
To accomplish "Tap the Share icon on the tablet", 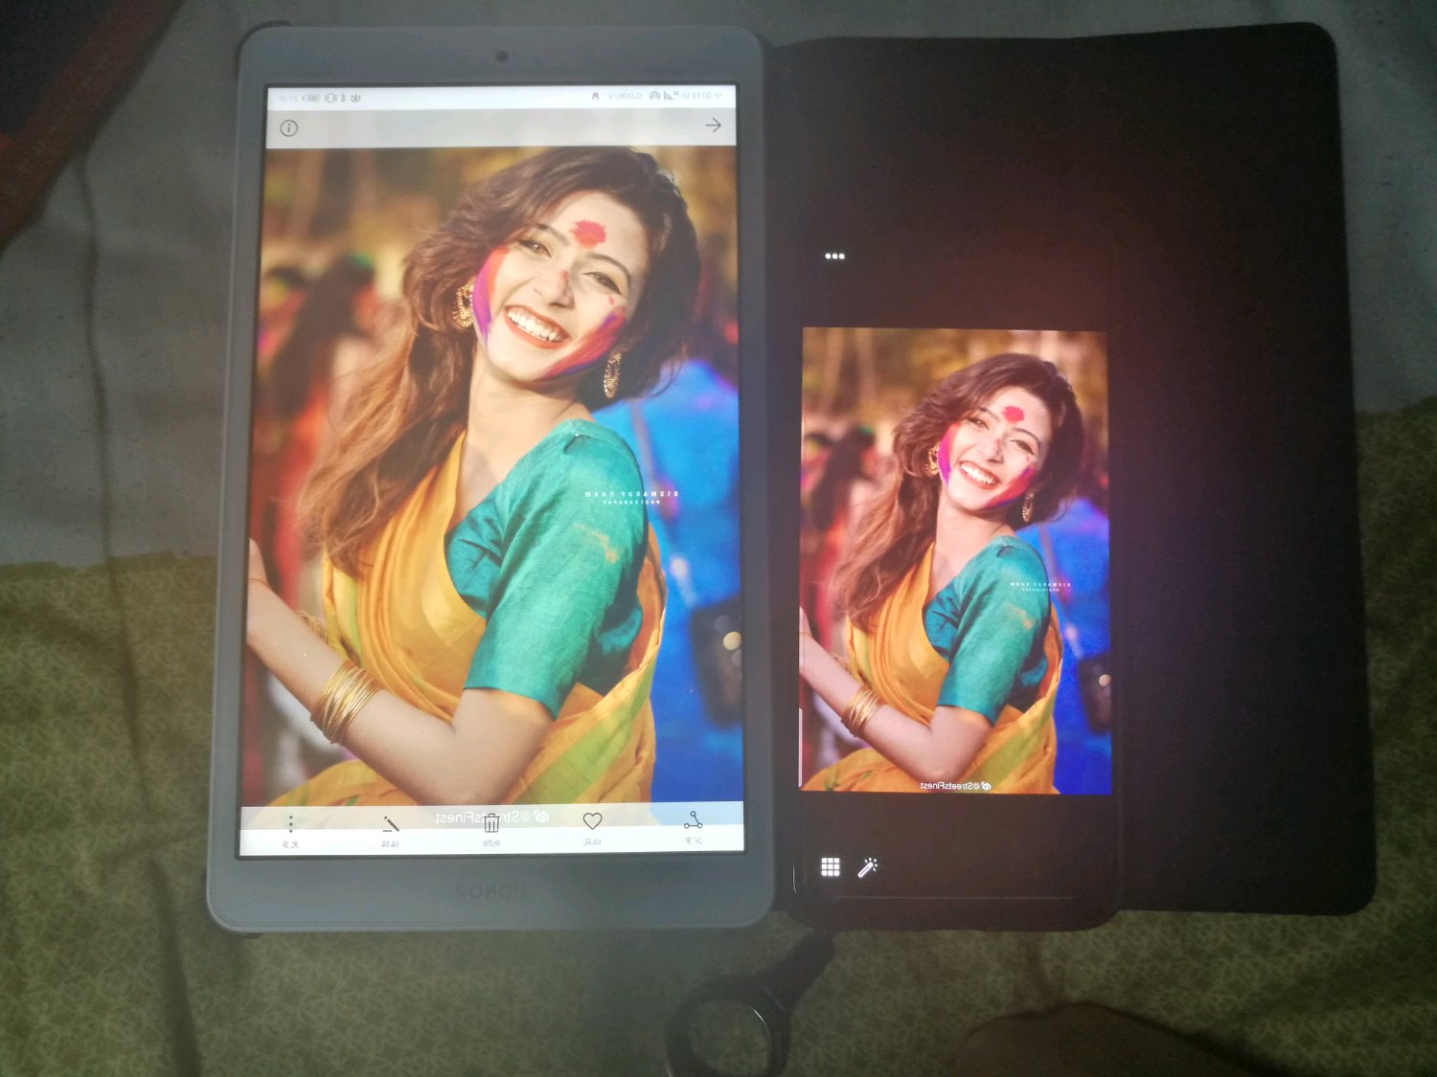I will (693, 819).
